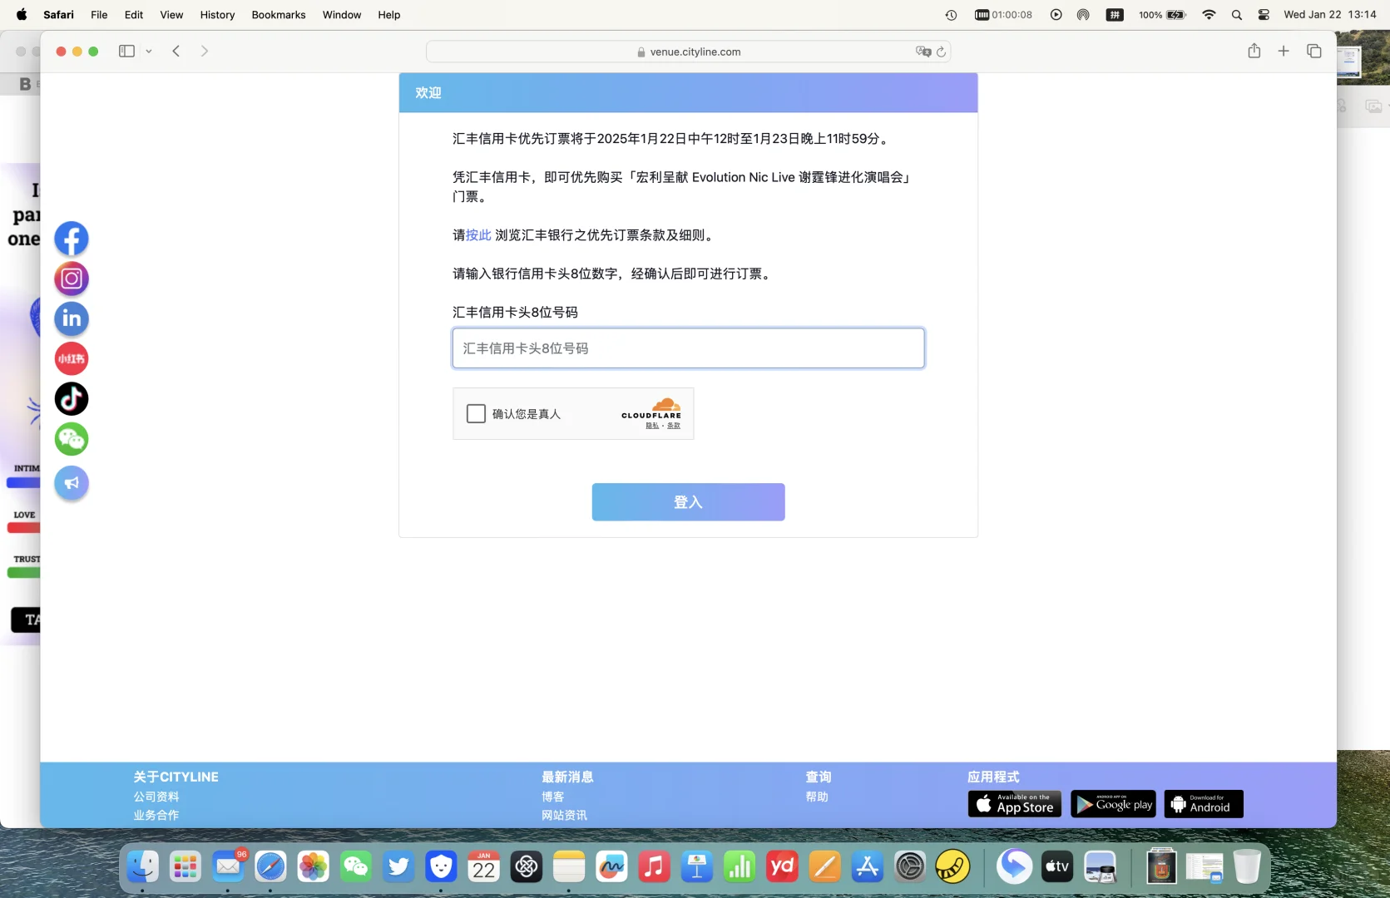Viewport: 1390px width, 898px height.
Task: Focus the HSBC card 8-digit input field
Action: click(688, 348)
